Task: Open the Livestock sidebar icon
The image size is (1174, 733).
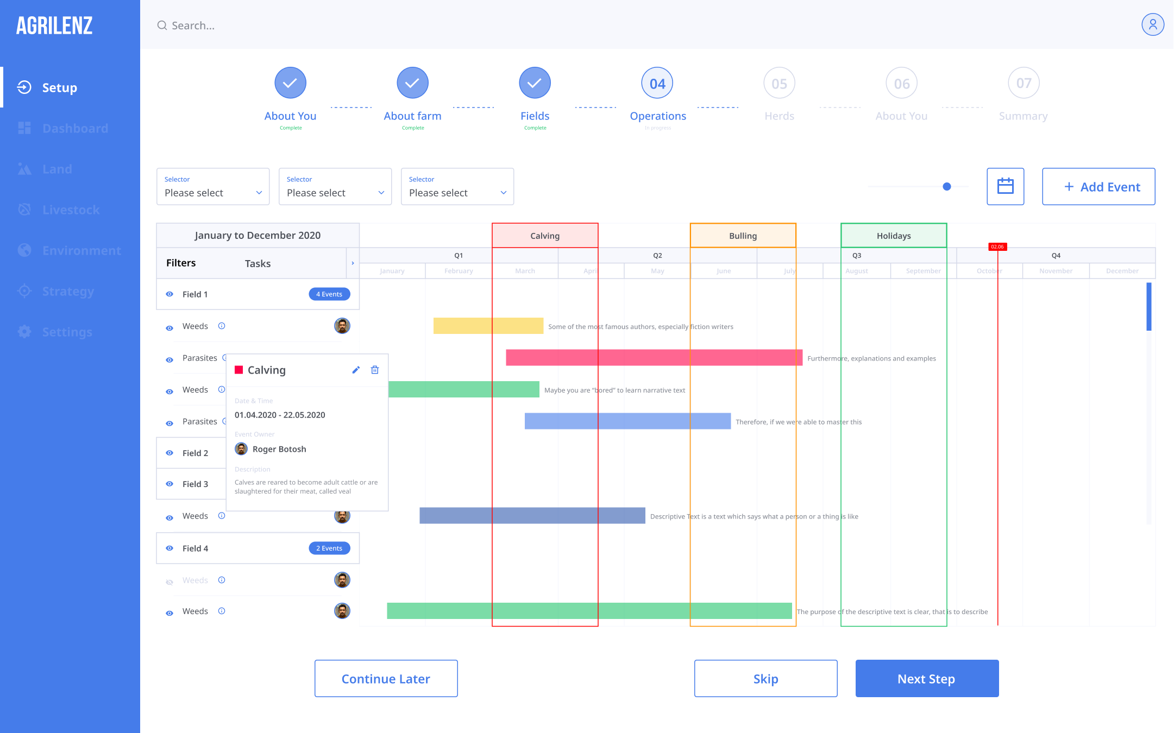Action: tap(24, 210)
